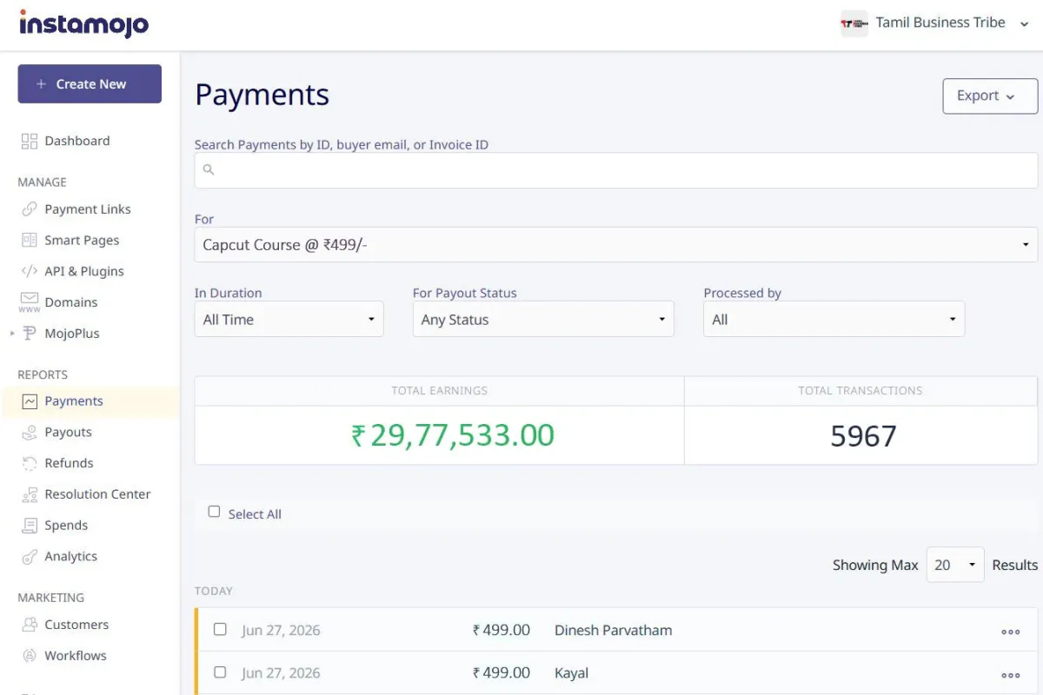Click the Payments chart icon
Viewport: 1043px width, 695px height.
tap(30, 401)
